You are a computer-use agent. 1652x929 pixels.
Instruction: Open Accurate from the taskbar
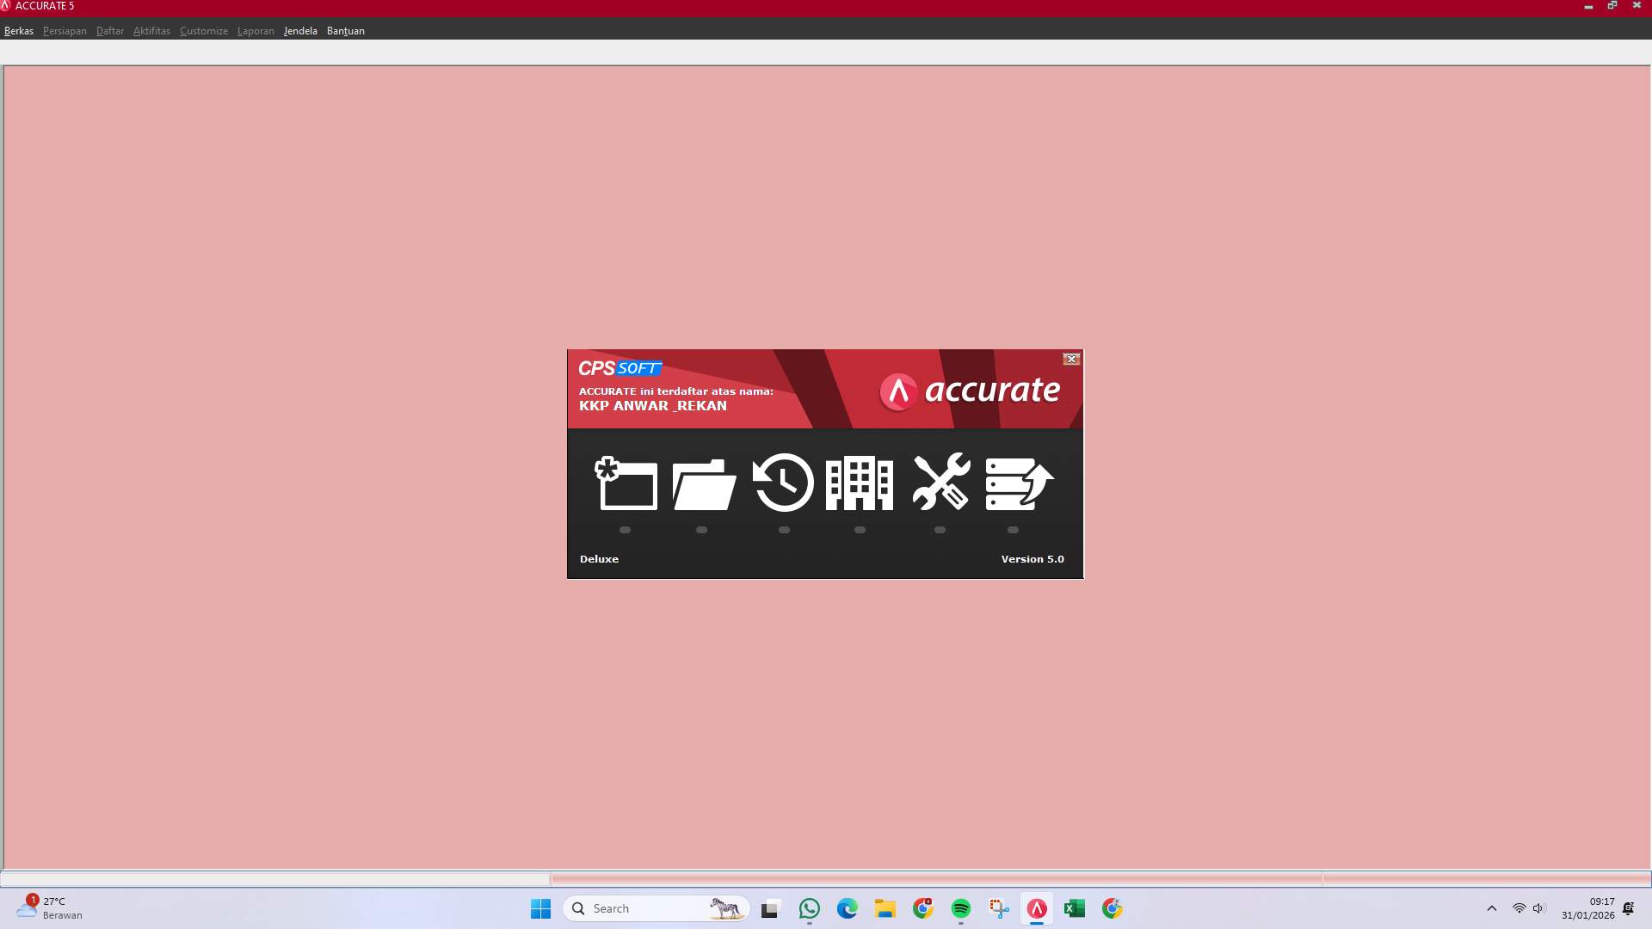pos(1037,907)
